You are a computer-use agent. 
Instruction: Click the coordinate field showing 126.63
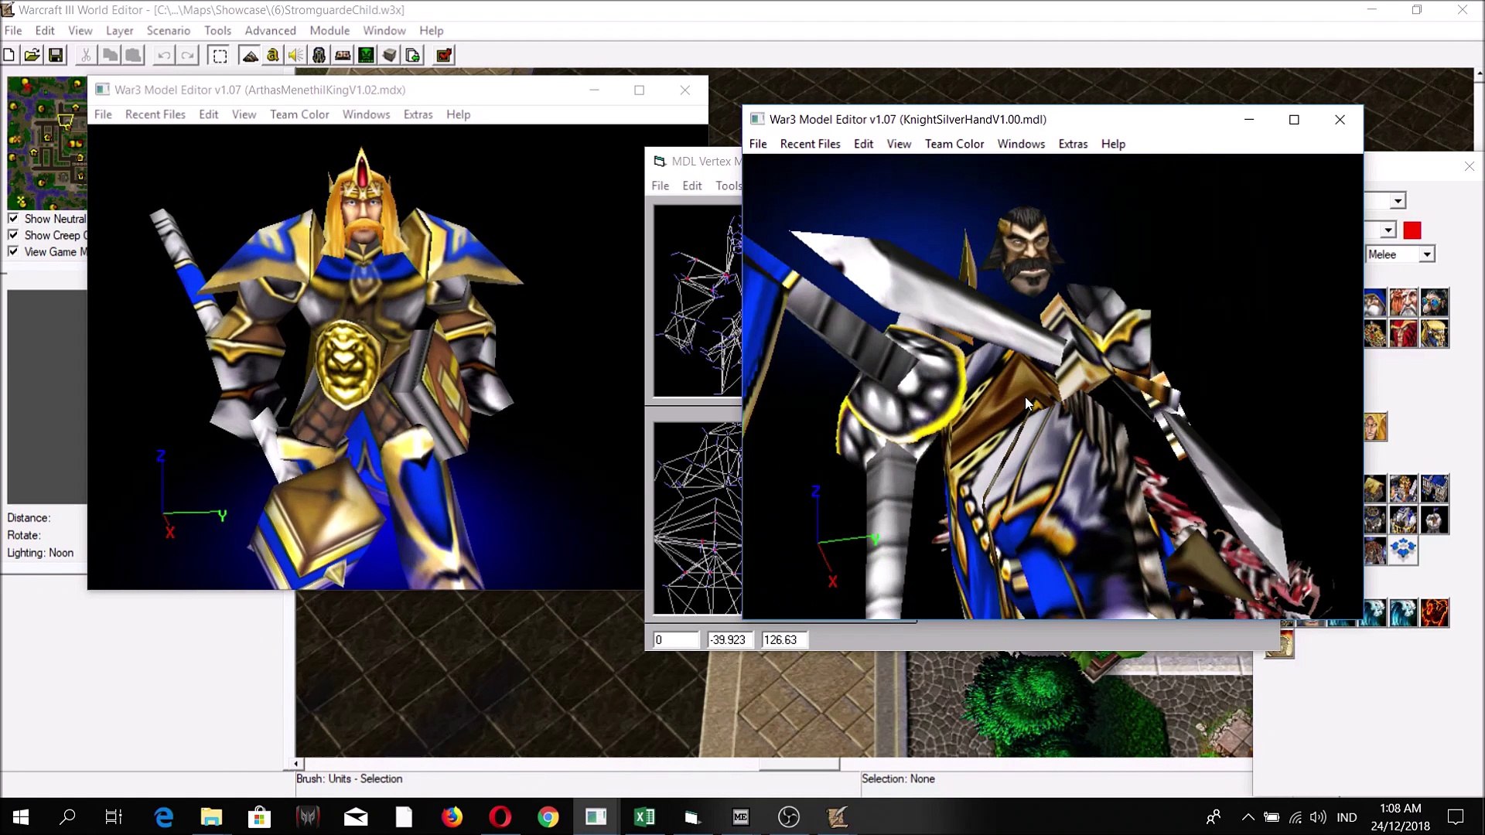tap(784, 640)
